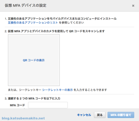The width and height of the screenshot is (139, 121).
Task: Show secret key via シークレットキーの表示
Action: pos(57,90)
